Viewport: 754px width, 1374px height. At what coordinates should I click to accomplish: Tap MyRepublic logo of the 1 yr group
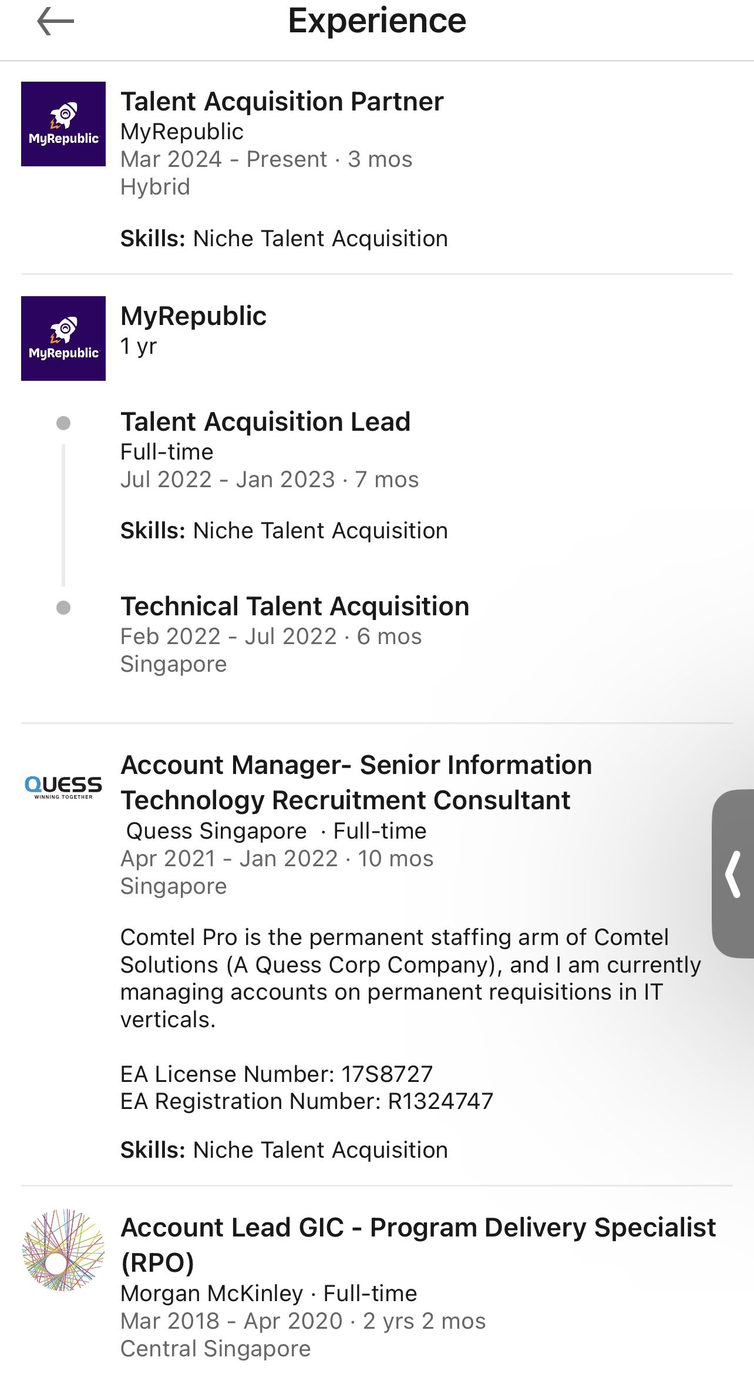[63, 339]
